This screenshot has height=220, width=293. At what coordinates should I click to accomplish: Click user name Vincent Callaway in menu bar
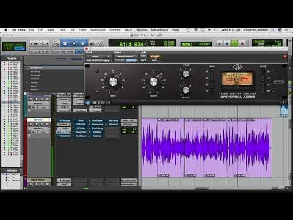tap(256, 30)
